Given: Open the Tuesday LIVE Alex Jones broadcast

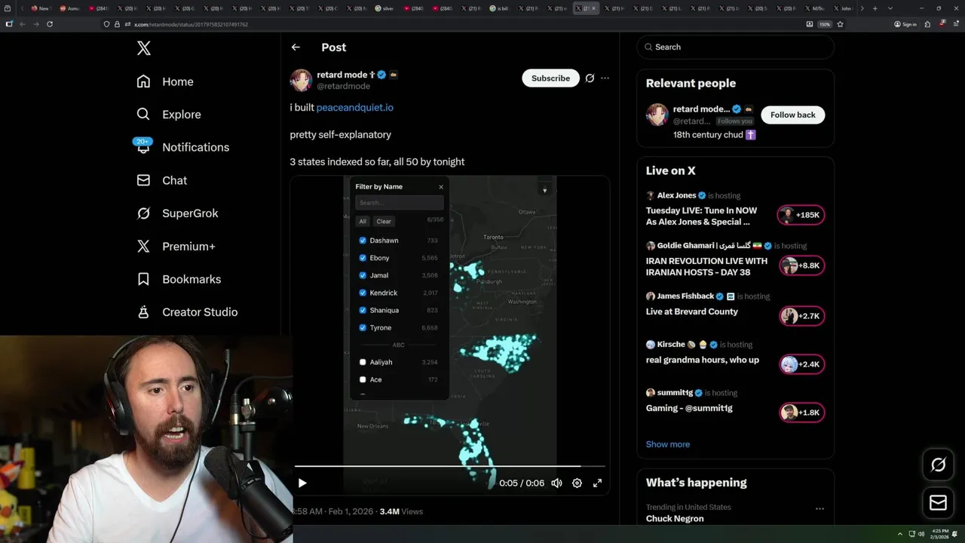Looking at the screenshot, I should (701, 216).
